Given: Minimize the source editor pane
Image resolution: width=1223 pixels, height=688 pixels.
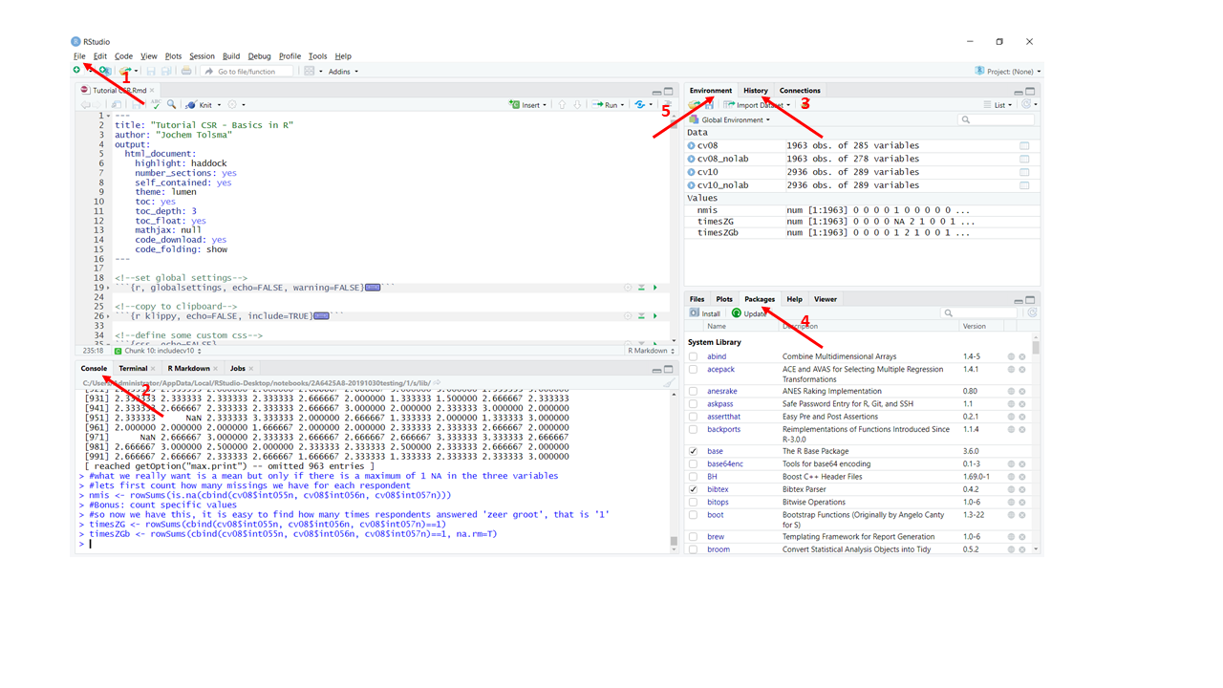Looking at the screenshot, I should pyautogui.click(x=656, y=92).
